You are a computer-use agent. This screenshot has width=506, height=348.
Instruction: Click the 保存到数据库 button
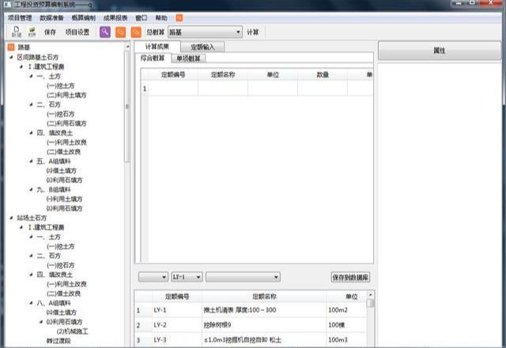point(350,277)
